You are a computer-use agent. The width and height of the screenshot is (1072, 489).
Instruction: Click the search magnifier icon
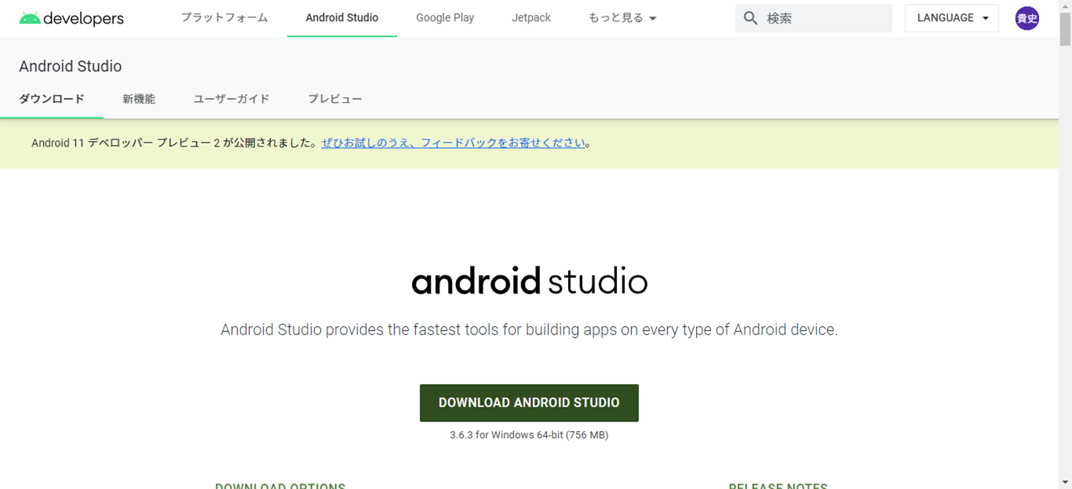[750, 18]
